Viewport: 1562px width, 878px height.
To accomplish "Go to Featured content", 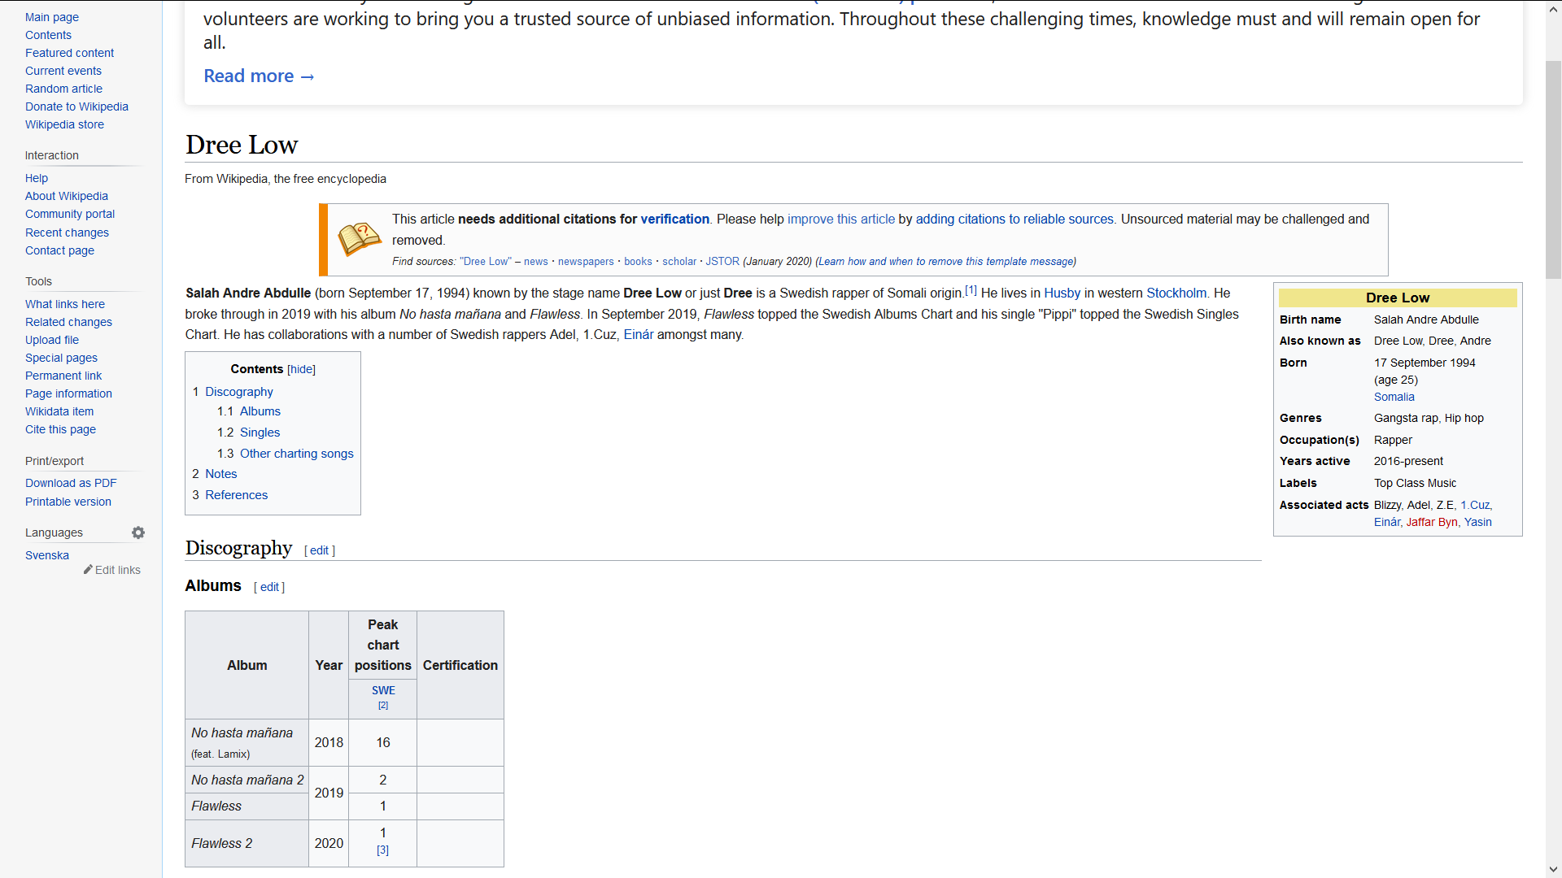I will click(69, 53).
